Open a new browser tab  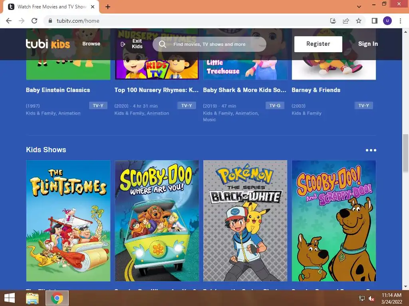click(x=108, y=7)
